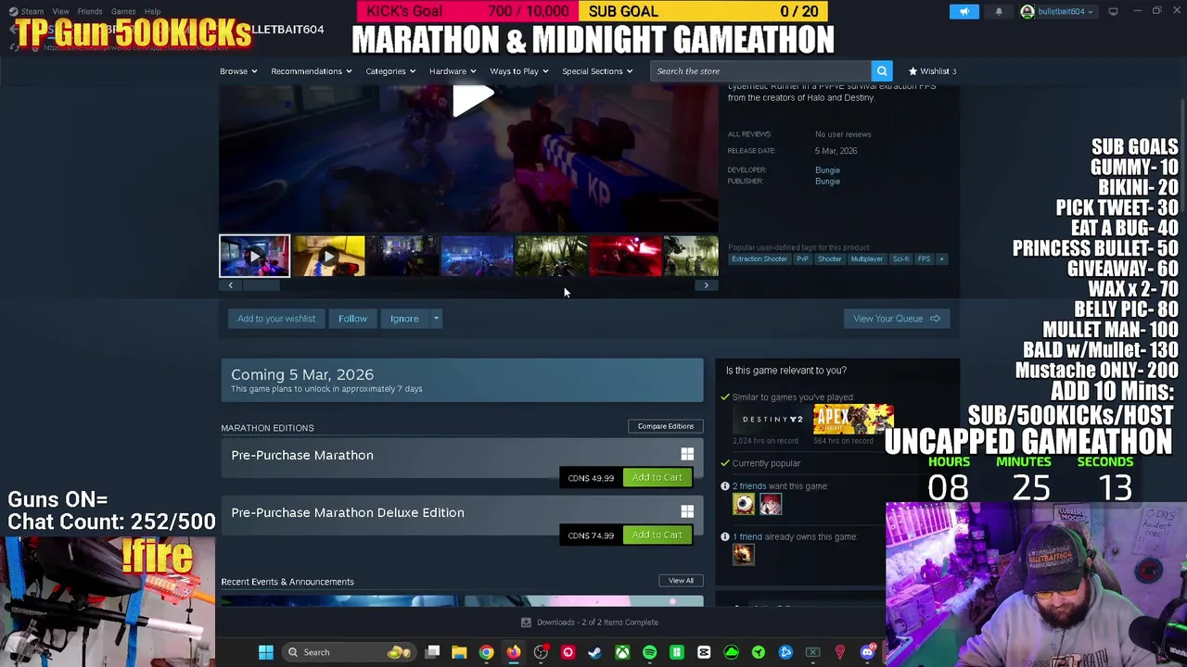The height and width of the screenshot is (667, 1187).
Task: Open the eyeball friend avatar
Action: click(744, 504)
